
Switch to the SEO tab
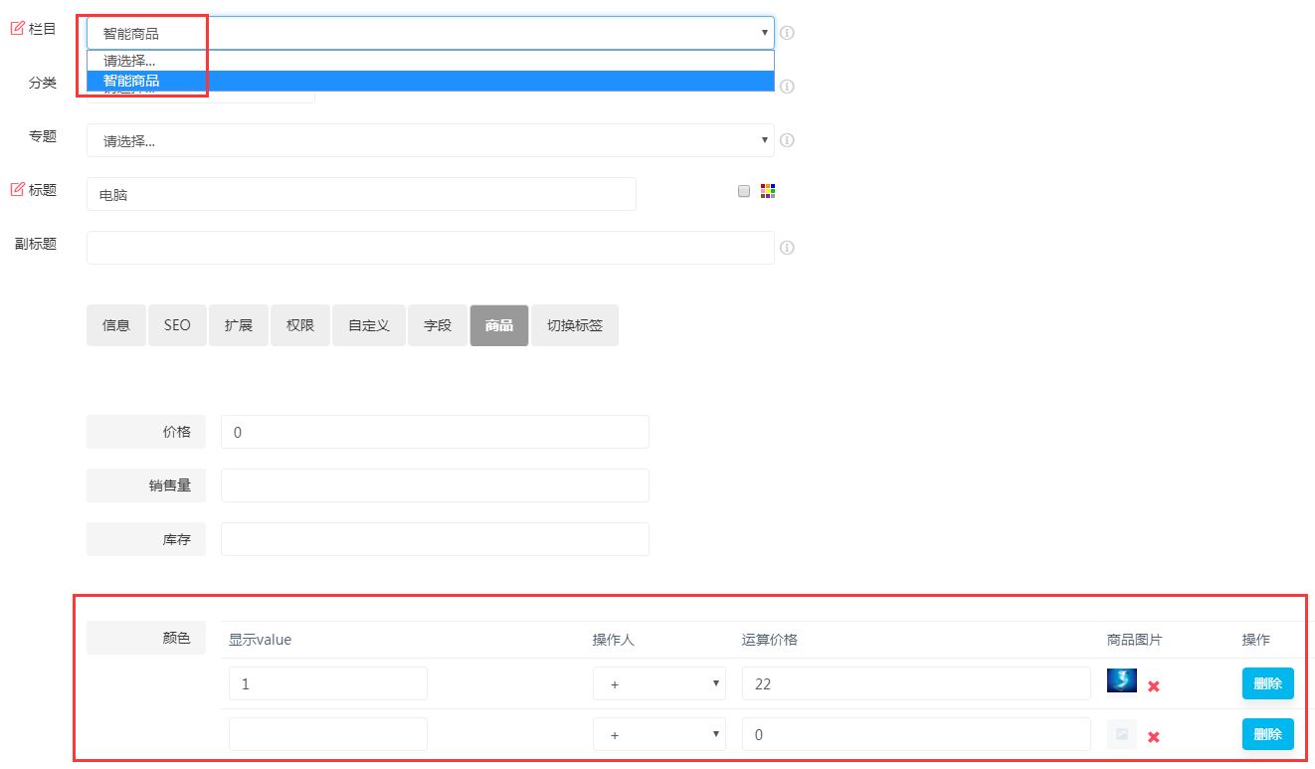(177, 325)
